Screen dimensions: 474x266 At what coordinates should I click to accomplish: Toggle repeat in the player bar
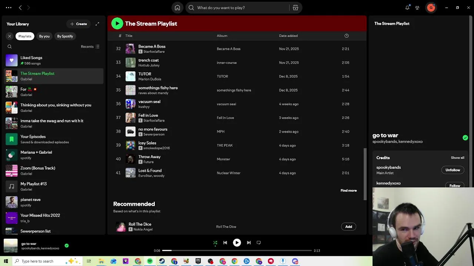[x=259, y=243]
